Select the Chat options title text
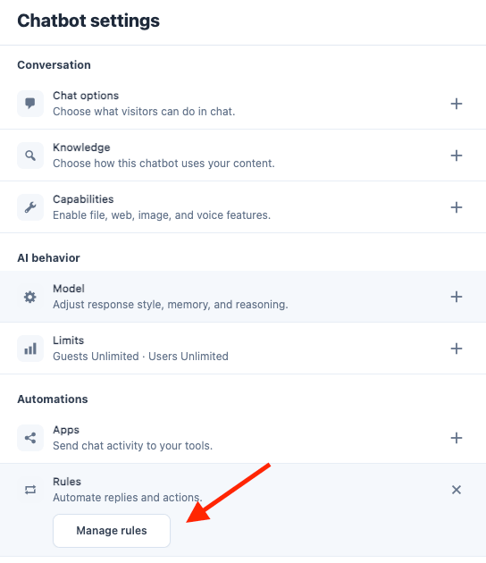This screenshot has width=486, height=563. click(86, 96)
